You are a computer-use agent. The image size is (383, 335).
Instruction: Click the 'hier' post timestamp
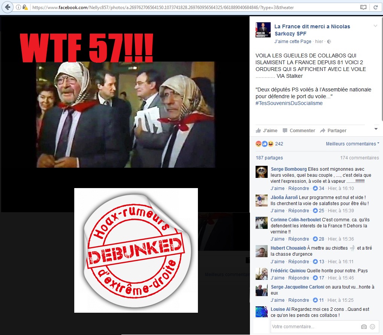point(319,42)
